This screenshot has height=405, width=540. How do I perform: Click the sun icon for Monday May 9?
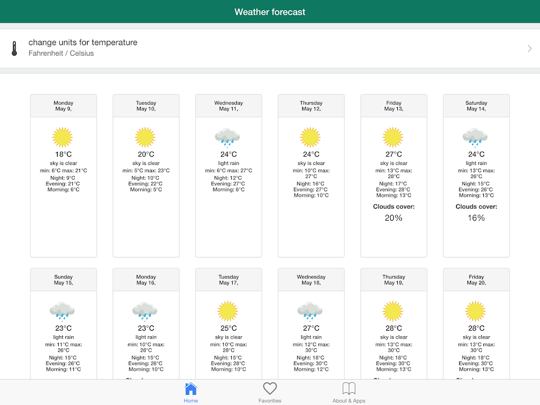(x=62, y=137)
